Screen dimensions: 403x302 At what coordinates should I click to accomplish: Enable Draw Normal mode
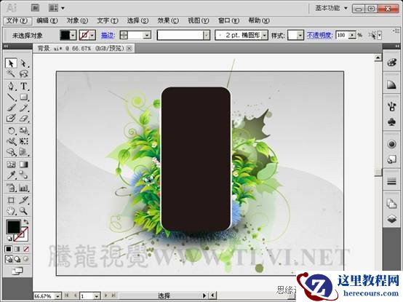[9, 259]
